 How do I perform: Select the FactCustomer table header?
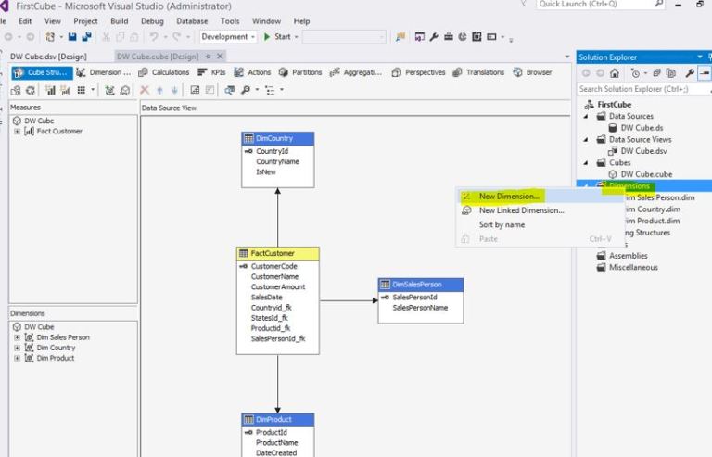coord(278,253)
